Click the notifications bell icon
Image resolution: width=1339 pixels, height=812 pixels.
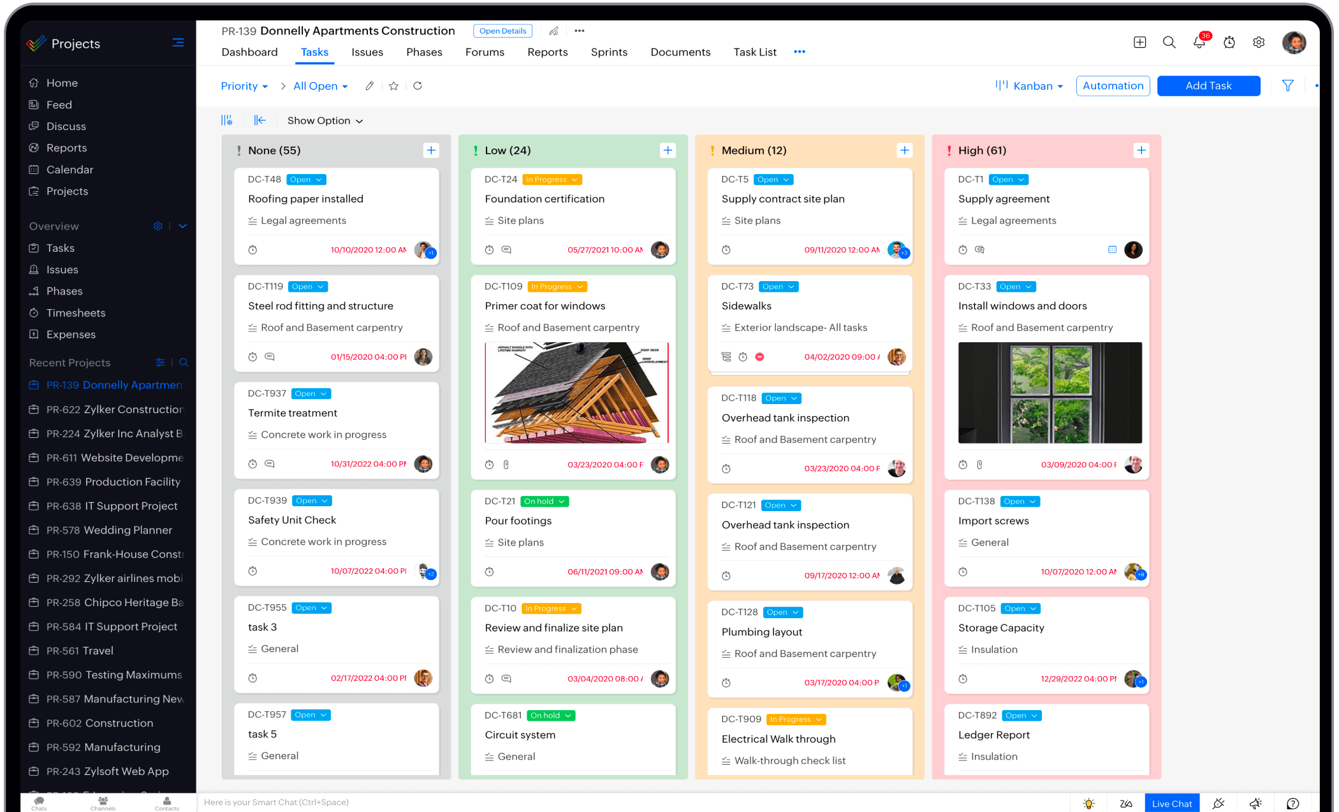pyautogui.click(x=1197, y=42)
